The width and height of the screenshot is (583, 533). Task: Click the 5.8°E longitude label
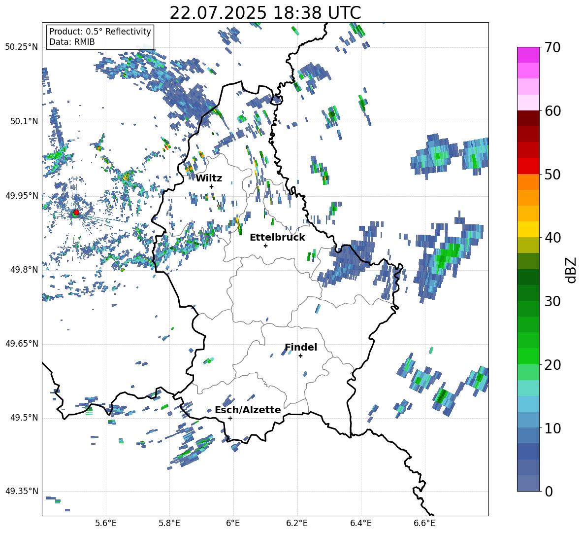[169, 523]
